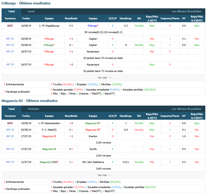
Task: Select the 3 Handicaps publicados label
Action: (x=17, y=189)
